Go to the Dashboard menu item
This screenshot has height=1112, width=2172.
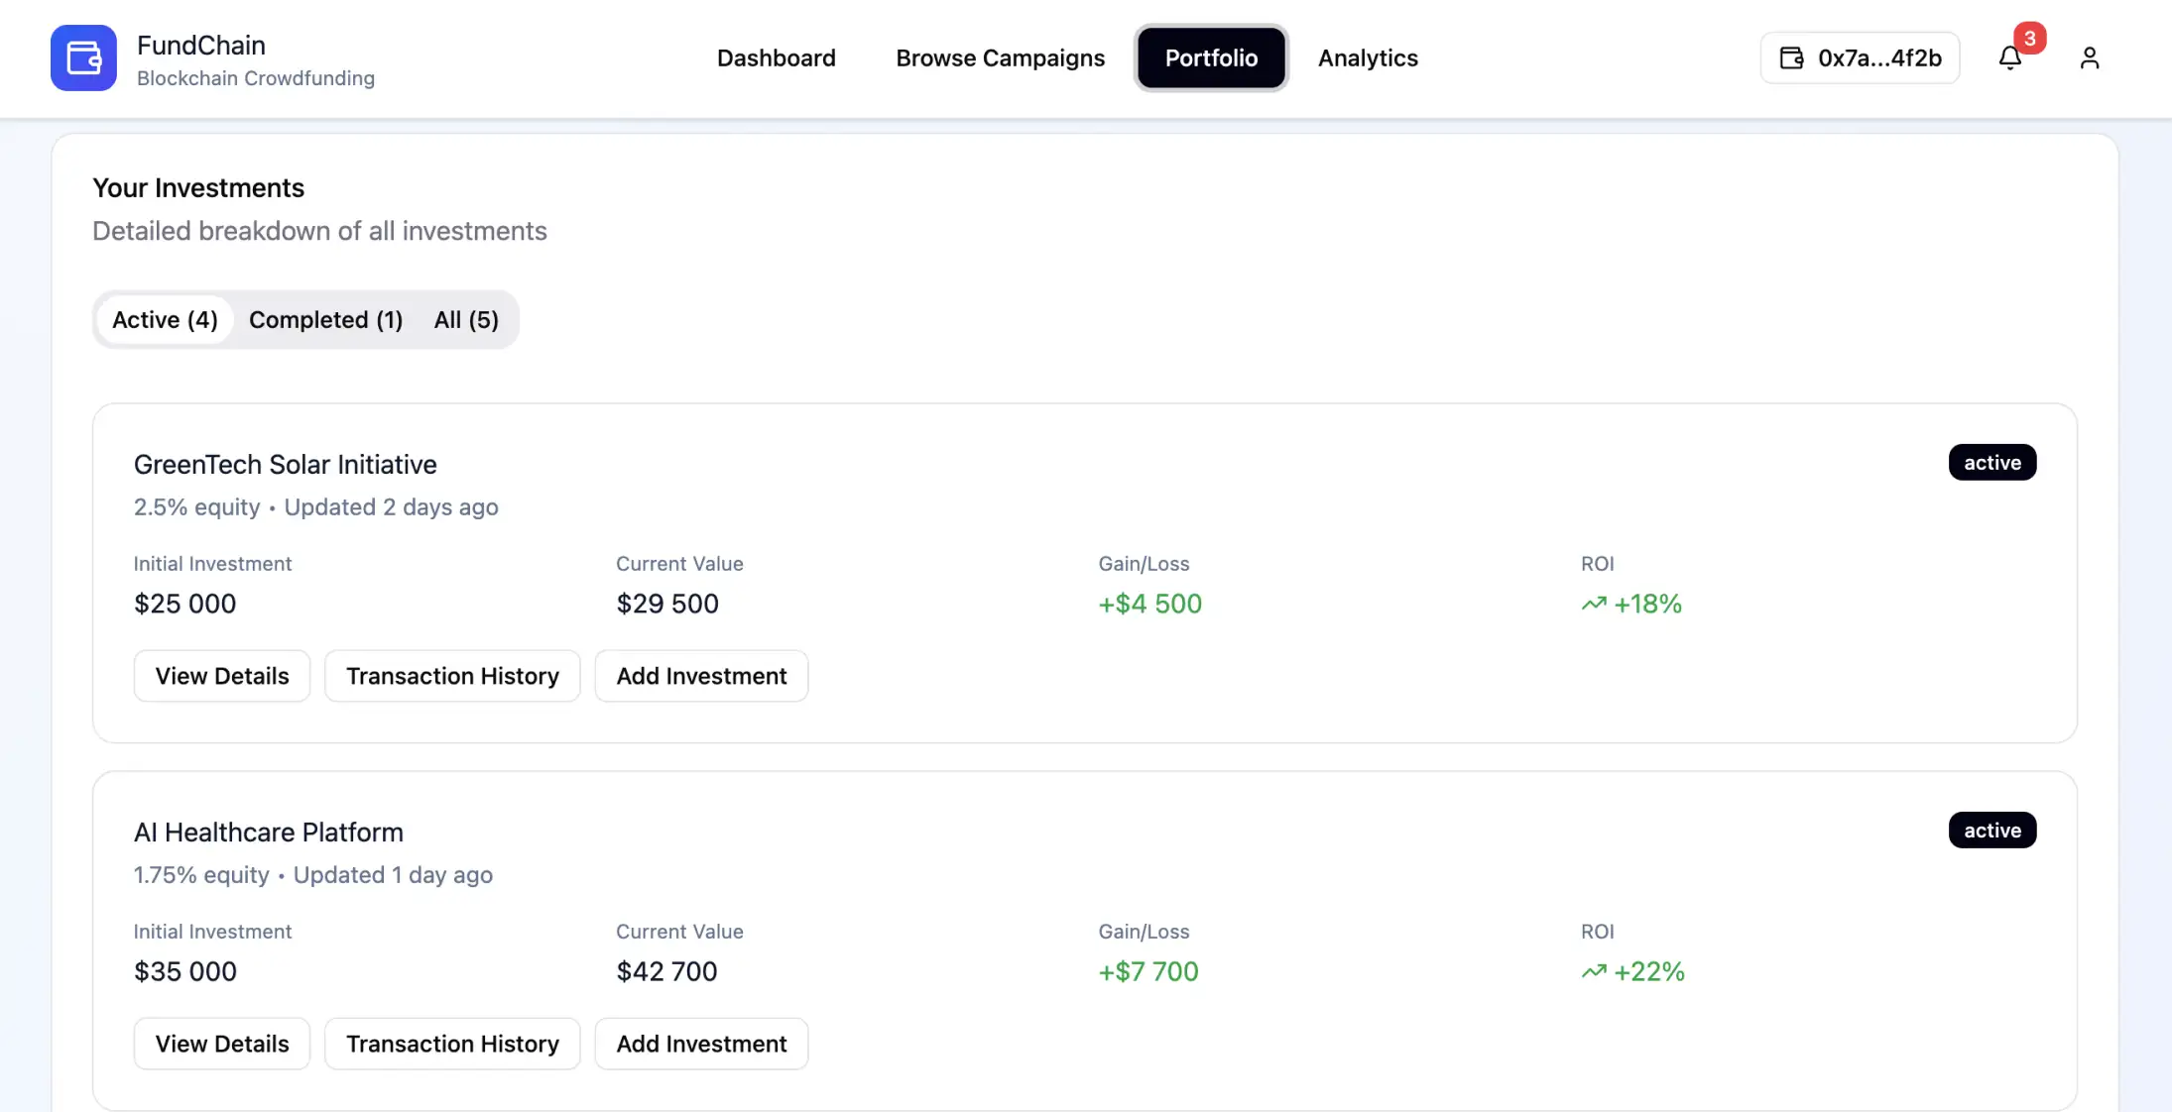[x=776, y=57]
